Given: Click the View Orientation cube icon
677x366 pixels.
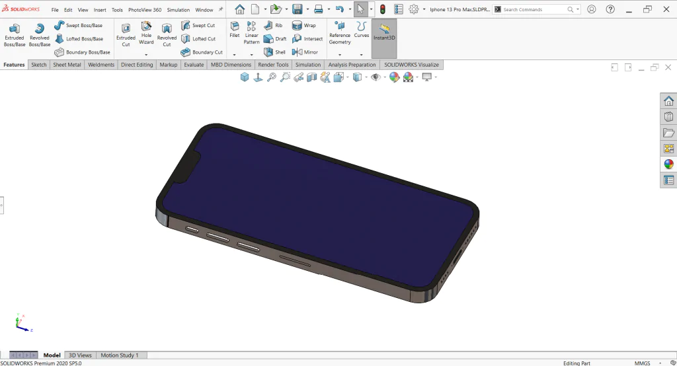Looking at the screenshot, I should 339,77.
